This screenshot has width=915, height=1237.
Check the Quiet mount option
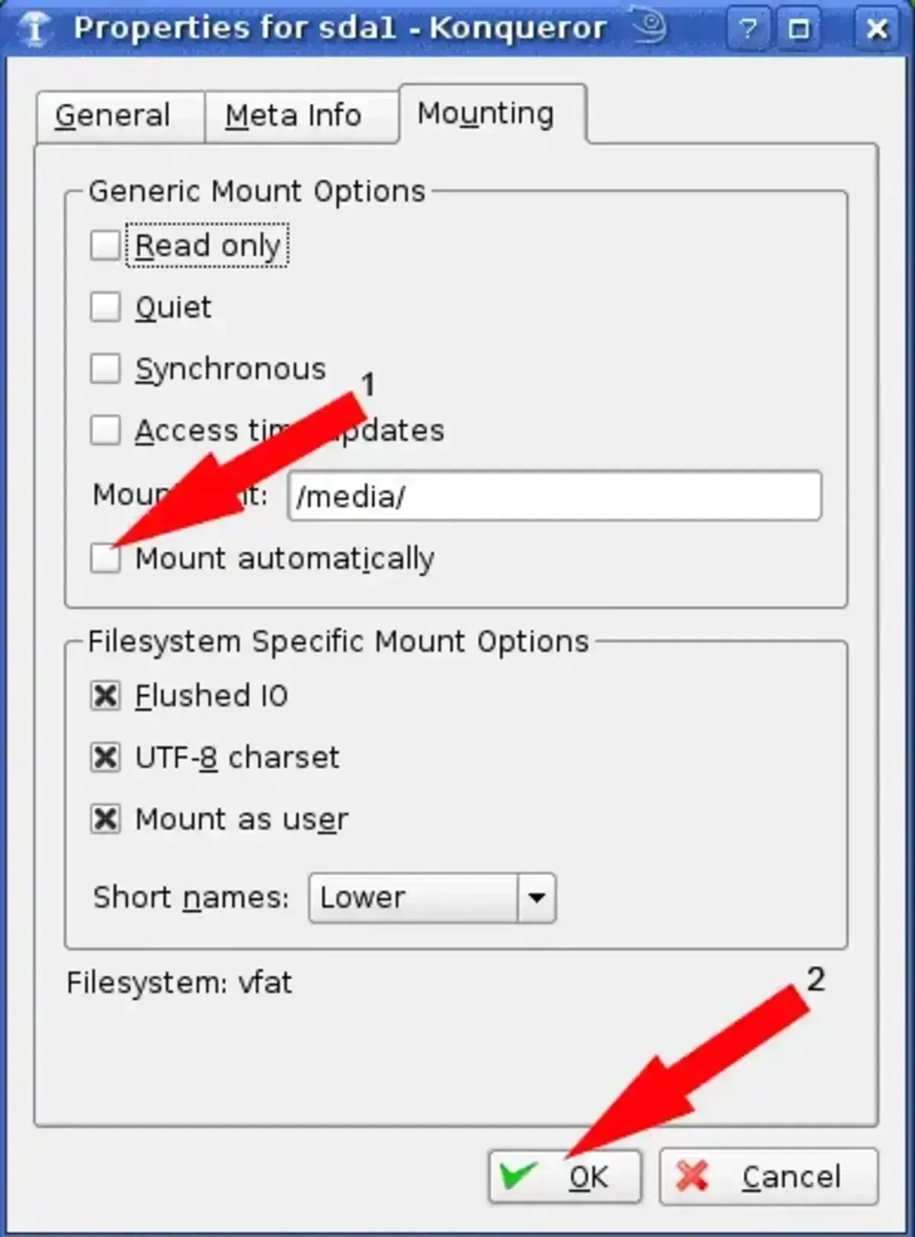click(104, 307)
